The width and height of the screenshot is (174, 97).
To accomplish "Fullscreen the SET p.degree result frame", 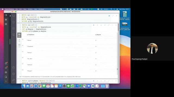I will click(x=108, y=25).
